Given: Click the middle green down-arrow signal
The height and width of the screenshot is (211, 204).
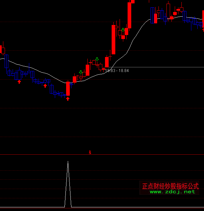Looking at the screenshot, I should coord(97,59).
